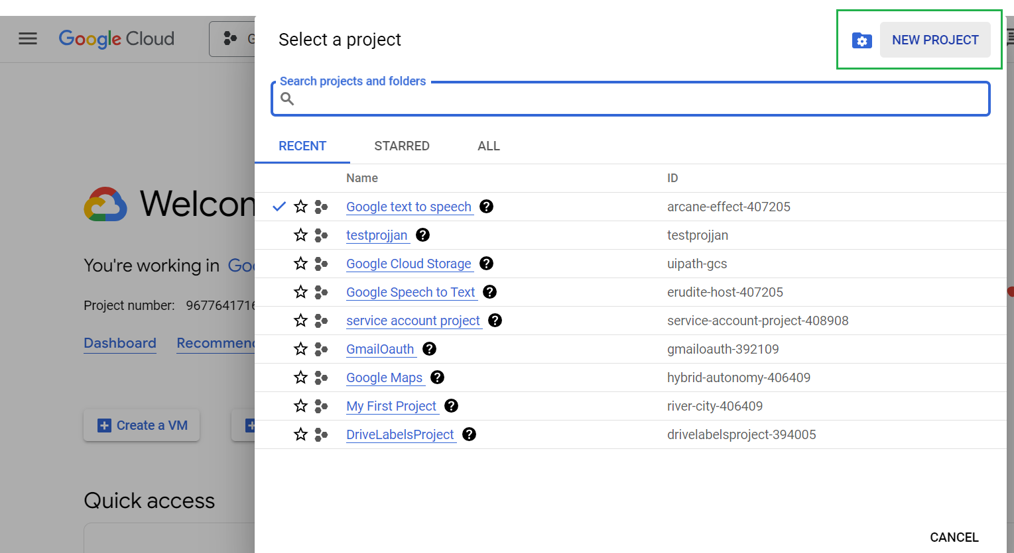Image resolution: width=1014 pixels, height=553 pixels.
Task: Click project type icon in Google text to speech row
Action: pos(321,207)
